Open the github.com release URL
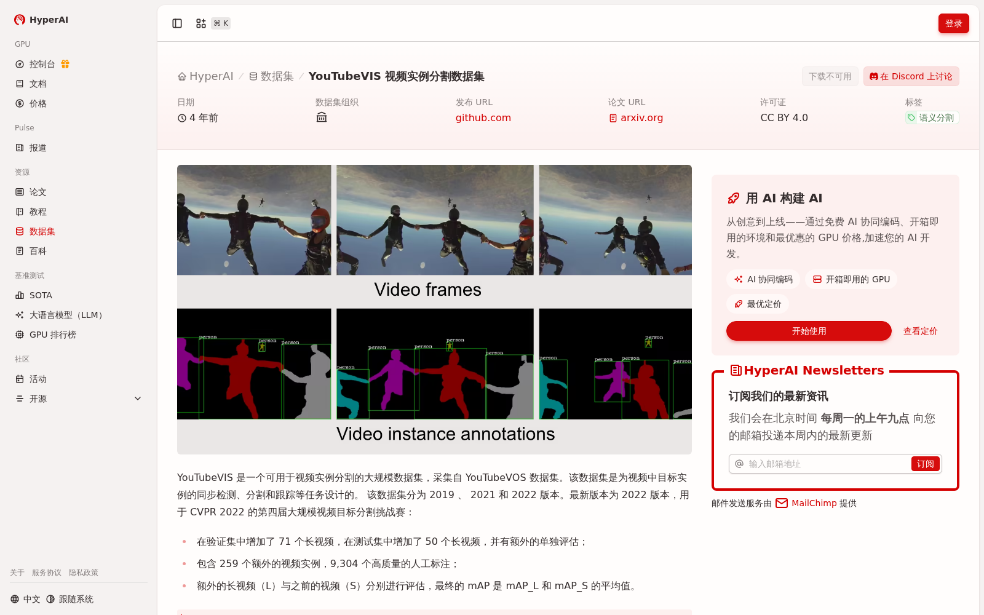The image size is (984, 615). pyautogui.click(x=483, y=117)
